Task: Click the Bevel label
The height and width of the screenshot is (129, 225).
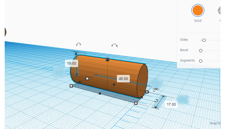Action: pos(184,50)
